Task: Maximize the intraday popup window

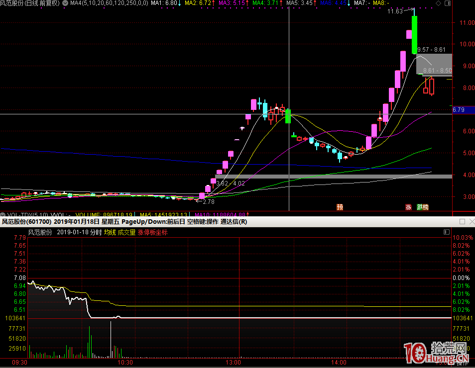Action: pyautogui.click(x=462, y=222)
